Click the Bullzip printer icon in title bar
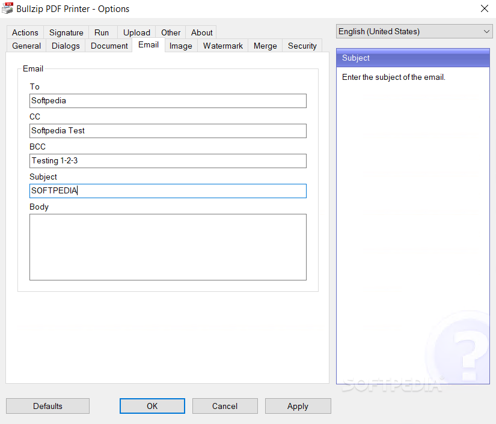Image resolution: width=496 pixels, height=424 pixels. tap(7, 8)
